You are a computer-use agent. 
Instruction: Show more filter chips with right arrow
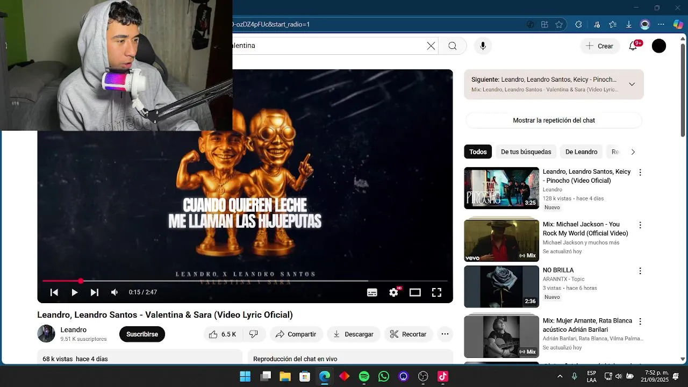[633, 152]
